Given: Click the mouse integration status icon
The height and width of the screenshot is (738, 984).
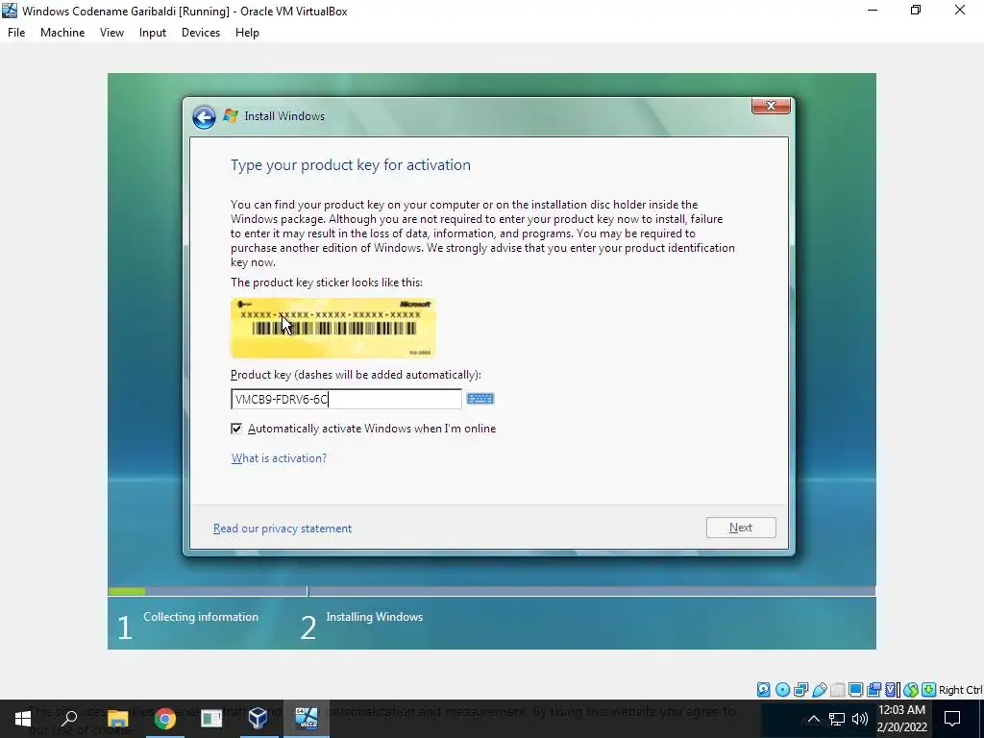Looking at the screenshot, I should click(911, 690).
